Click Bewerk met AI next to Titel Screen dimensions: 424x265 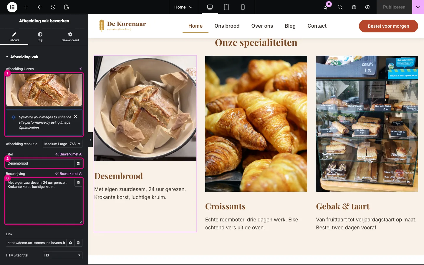pos(69,154)
